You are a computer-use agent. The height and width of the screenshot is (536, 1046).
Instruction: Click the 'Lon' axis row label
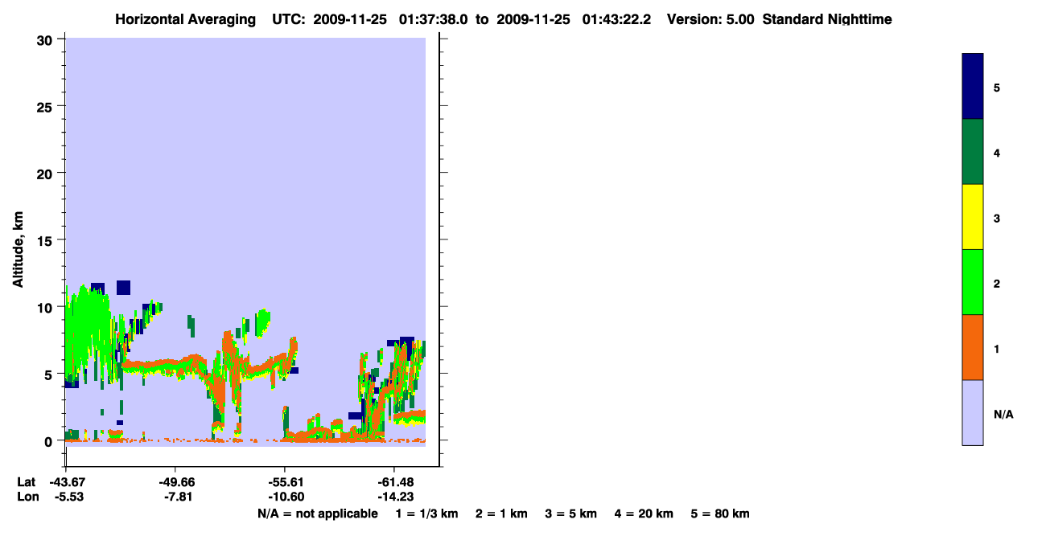pyautogui.click(x=27, y=497)
